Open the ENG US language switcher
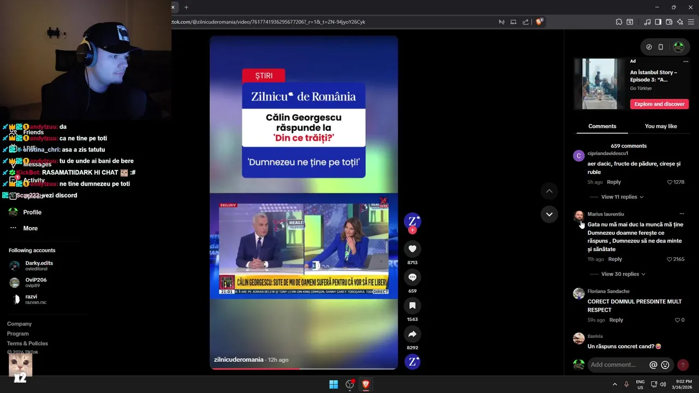The height and width of the screenshot is (393, 699). tap(640, 384)
